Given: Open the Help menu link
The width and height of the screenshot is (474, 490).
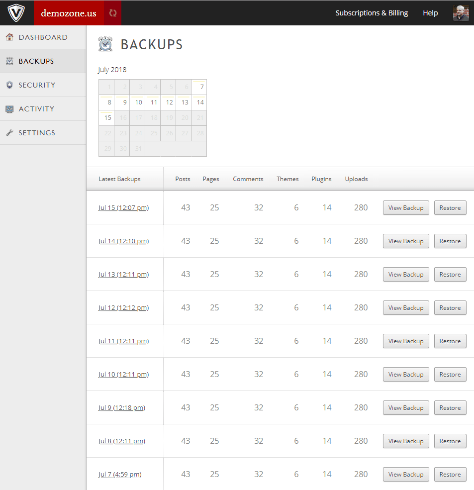Looking at the screenshot, I should (430, 13).
